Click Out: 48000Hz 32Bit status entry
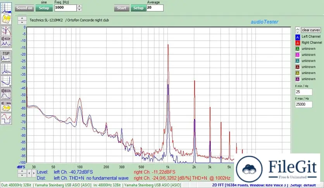Viewport: 324px width, 188px height. [x=46, y=185]
